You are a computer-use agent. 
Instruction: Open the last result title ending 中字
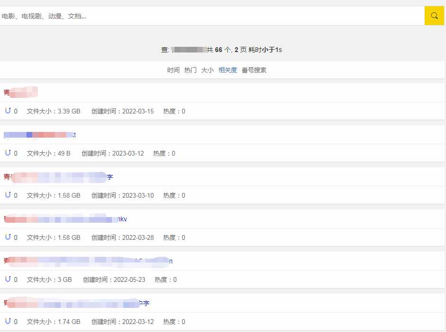76,303
